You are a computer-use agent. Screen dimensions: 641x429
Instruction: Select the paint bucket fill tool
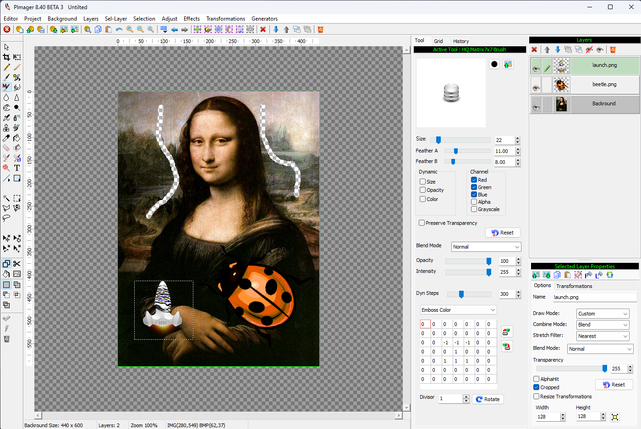(x=17, y=138)
